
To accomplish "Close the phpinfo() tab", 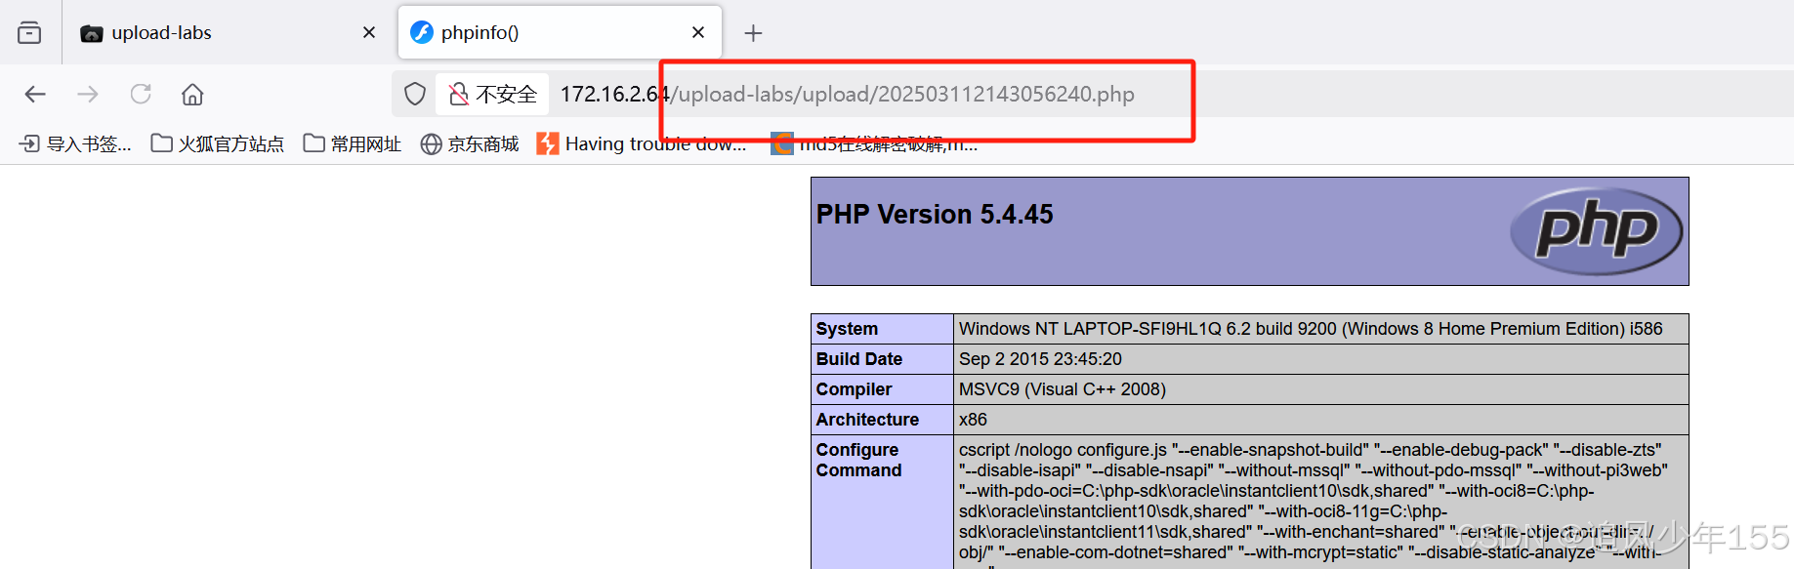I will [698, 33].
